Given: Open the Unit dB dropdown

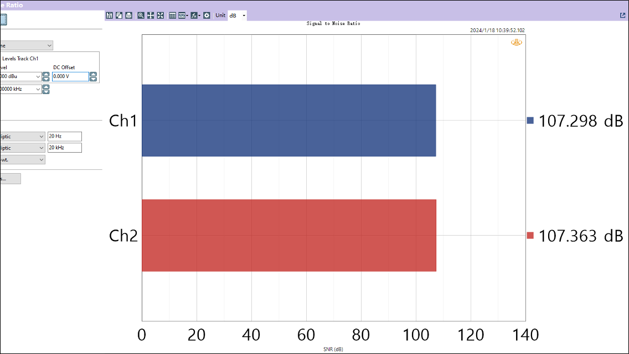Looking at the screenshot, I should point(238,15).
